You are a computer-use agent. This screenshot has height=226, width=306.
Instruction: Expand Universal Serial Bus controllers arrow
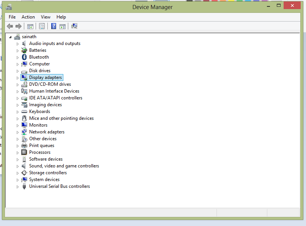click(x=17, y=187)
